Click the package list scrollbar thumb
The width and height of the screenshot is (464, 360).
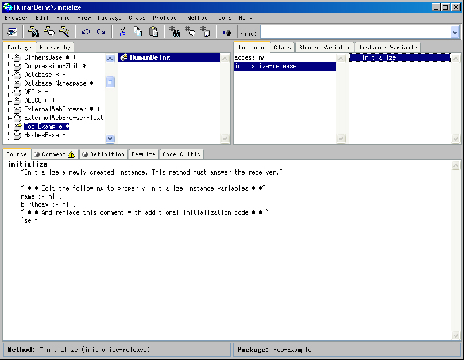(110, 82)
